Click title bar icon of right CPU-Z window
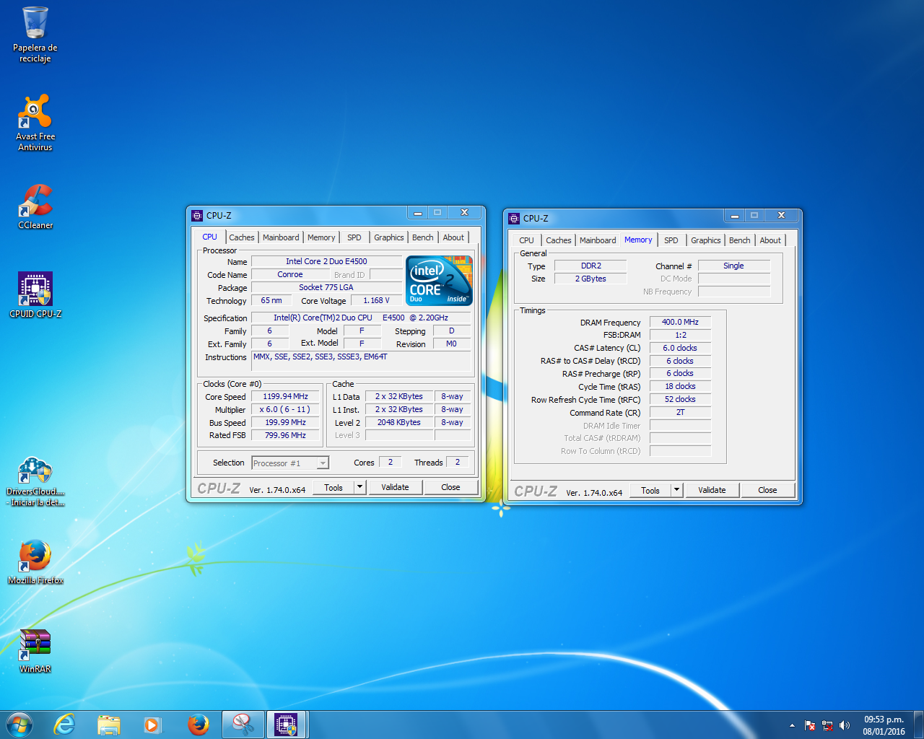 [x=514, y=218]
